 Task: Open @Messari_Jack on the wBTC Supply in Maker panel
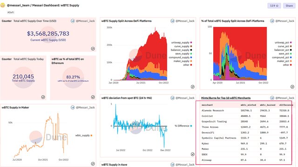[x=85, y=108]
